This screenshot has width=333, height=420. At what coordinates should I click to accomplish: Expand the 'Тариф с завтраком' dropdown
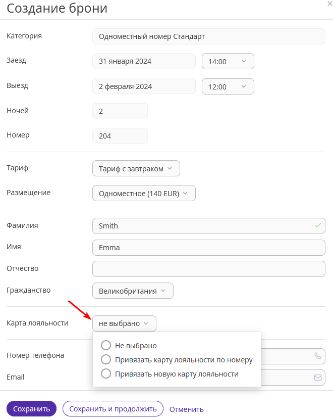[136, 168]
